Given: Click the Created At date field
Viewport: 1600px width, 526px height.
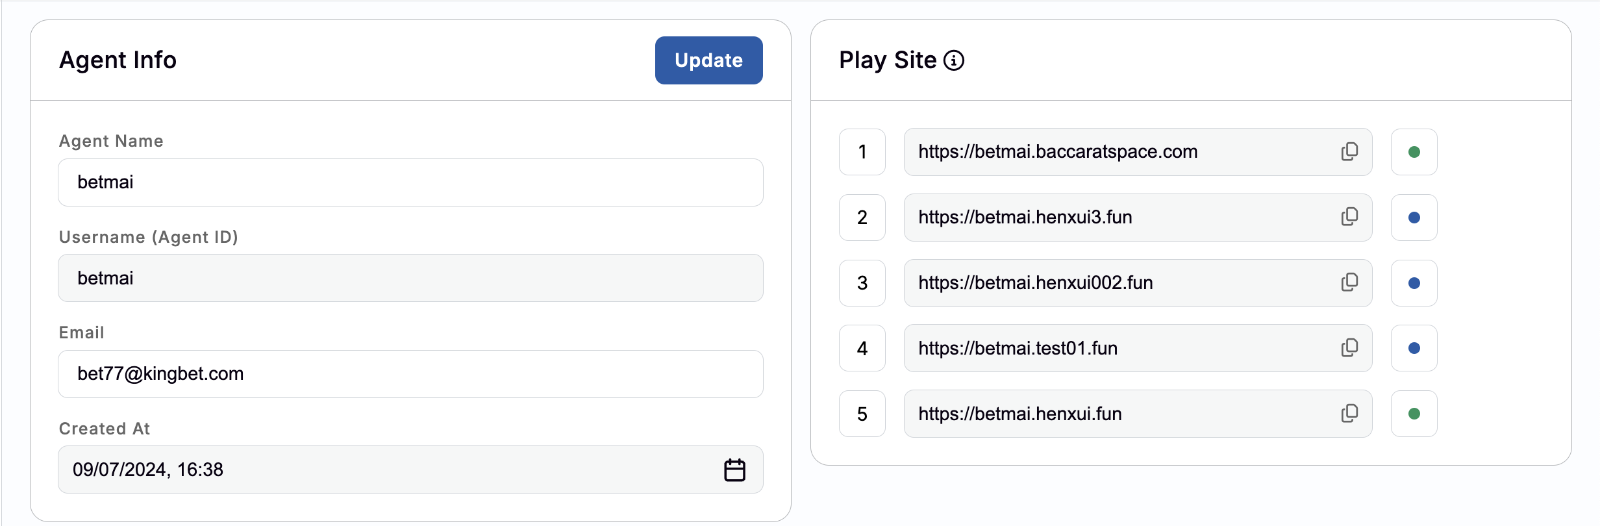Looking at the screenshot, I should (x=390, y=470).
